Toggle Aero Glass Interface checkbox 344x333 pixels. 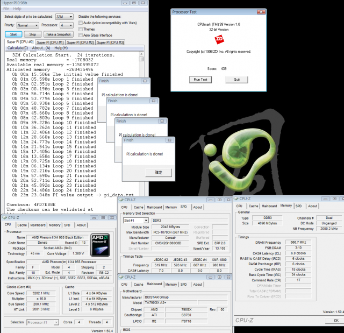coord(81,35)
